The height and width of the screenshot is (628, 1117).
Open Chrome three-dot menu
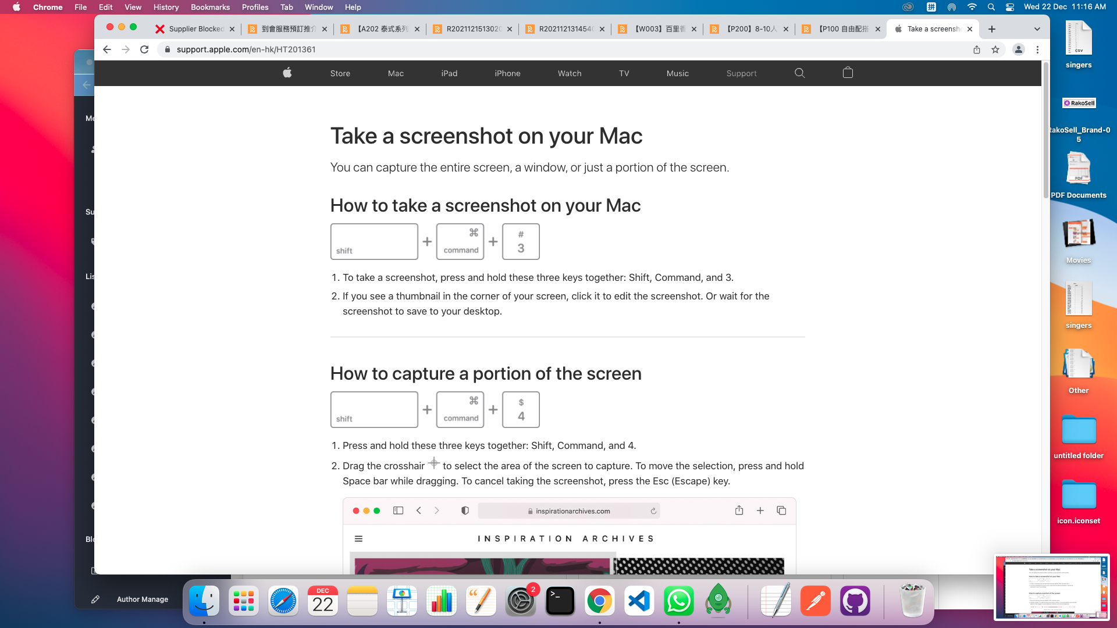coord(1037,49)
